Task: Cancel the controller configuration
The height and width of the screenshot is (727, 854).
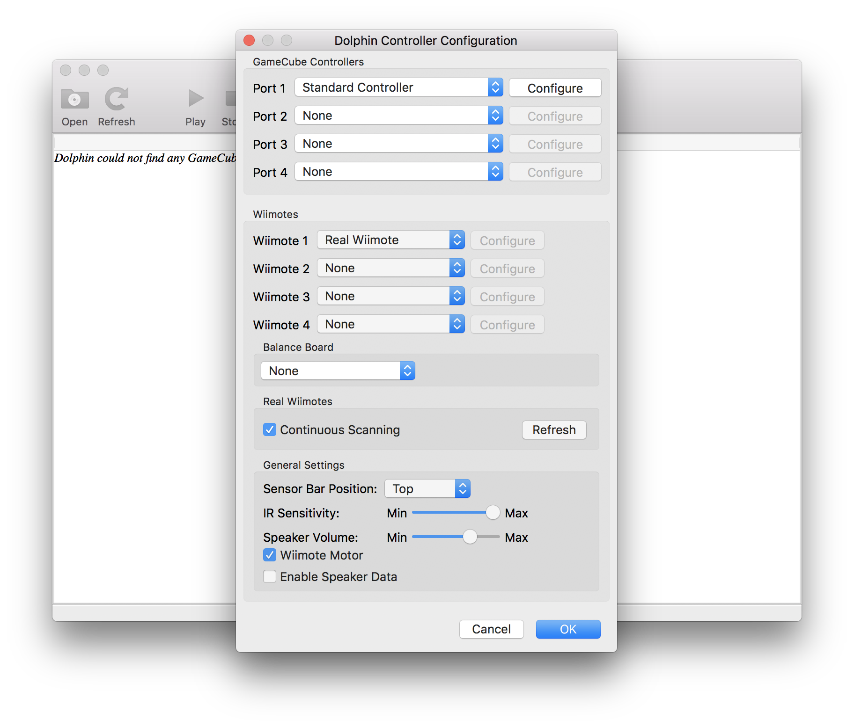Action: tap(491, 629)
